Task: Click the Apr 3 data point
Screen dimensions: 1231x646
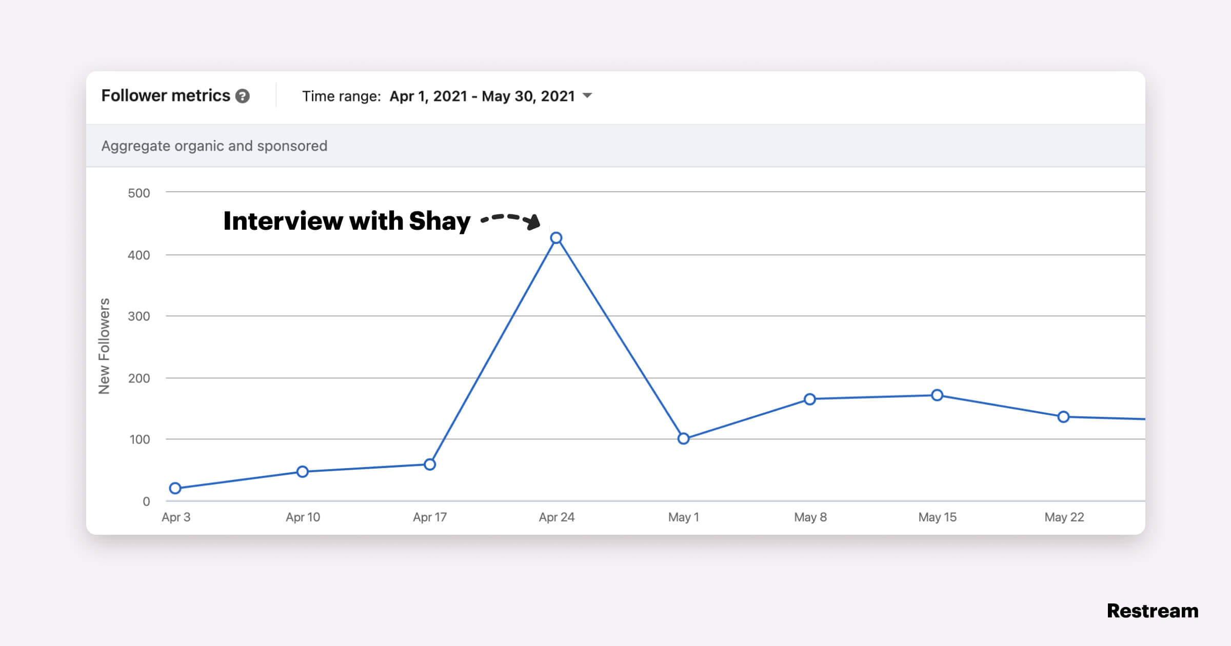Action: 175,488
